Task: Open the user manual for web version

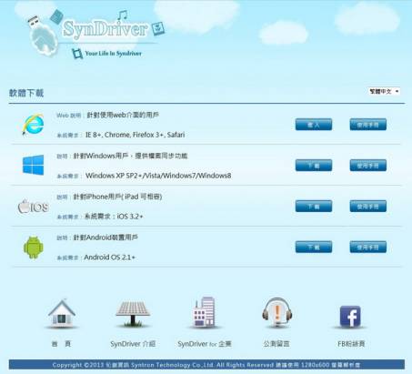Action: tap(368, 125)
